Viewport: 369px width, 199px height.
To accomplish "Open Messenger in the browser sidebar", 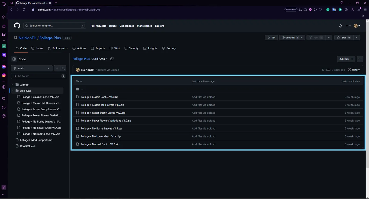I will point(4,67).
